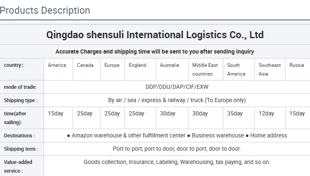The image size is (310, 176).
Task: Click the Southeast Asia cell
Action: tap(269, 69)
